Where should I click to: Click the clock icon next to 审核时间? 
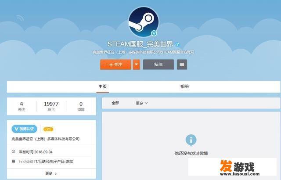click(x=14, y=151)
